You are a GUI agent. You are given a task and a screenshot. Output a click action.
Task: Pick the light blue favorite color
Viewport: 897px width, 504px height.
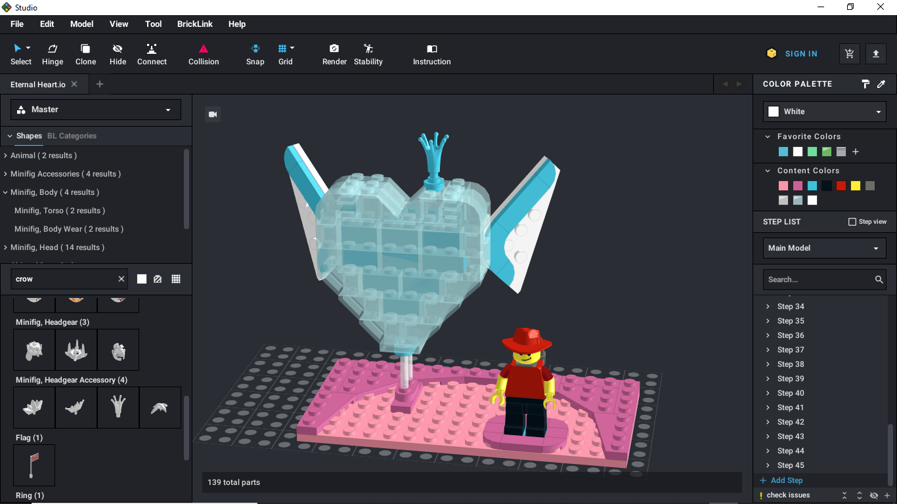coord(783,152)
